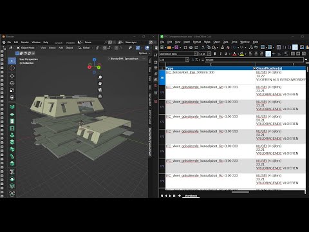Open the Object Mode dropdown
309x232 pixels.
27,48
